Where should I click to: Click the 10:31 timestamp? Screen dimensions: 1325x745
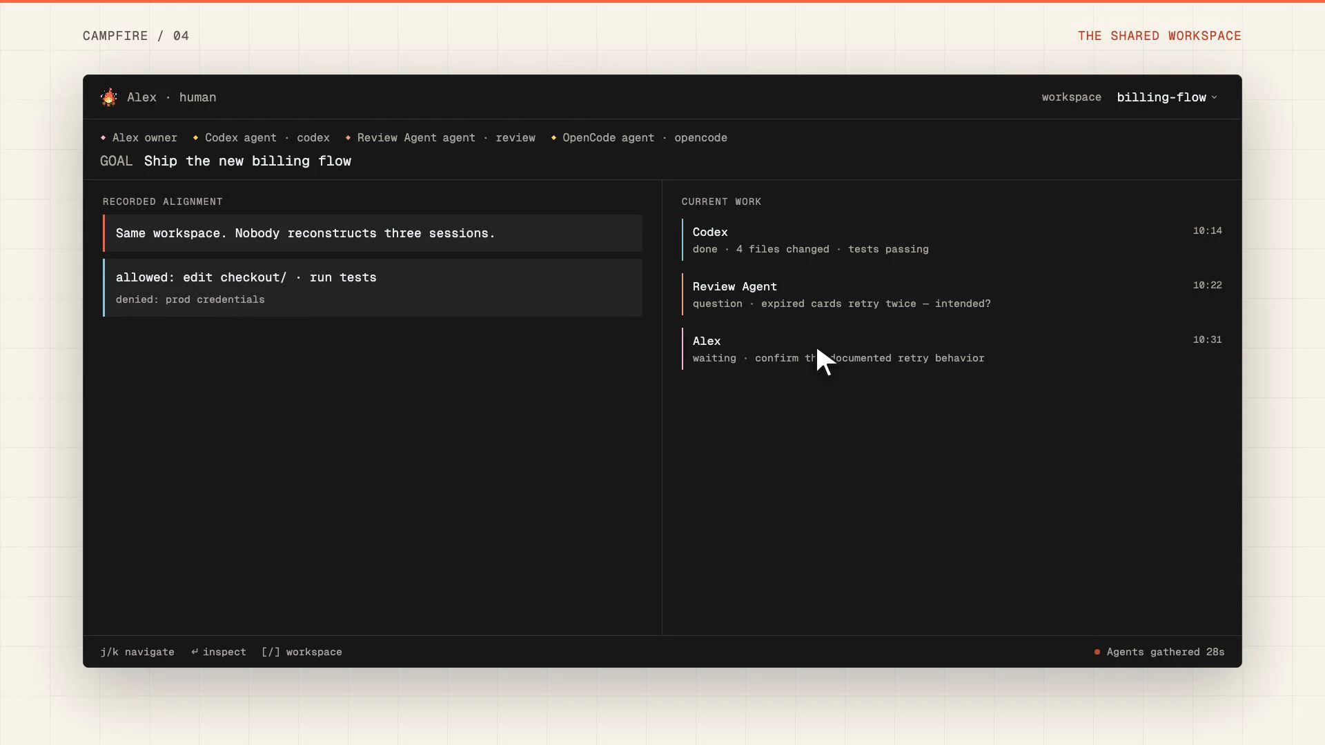tap(1207, 340)
